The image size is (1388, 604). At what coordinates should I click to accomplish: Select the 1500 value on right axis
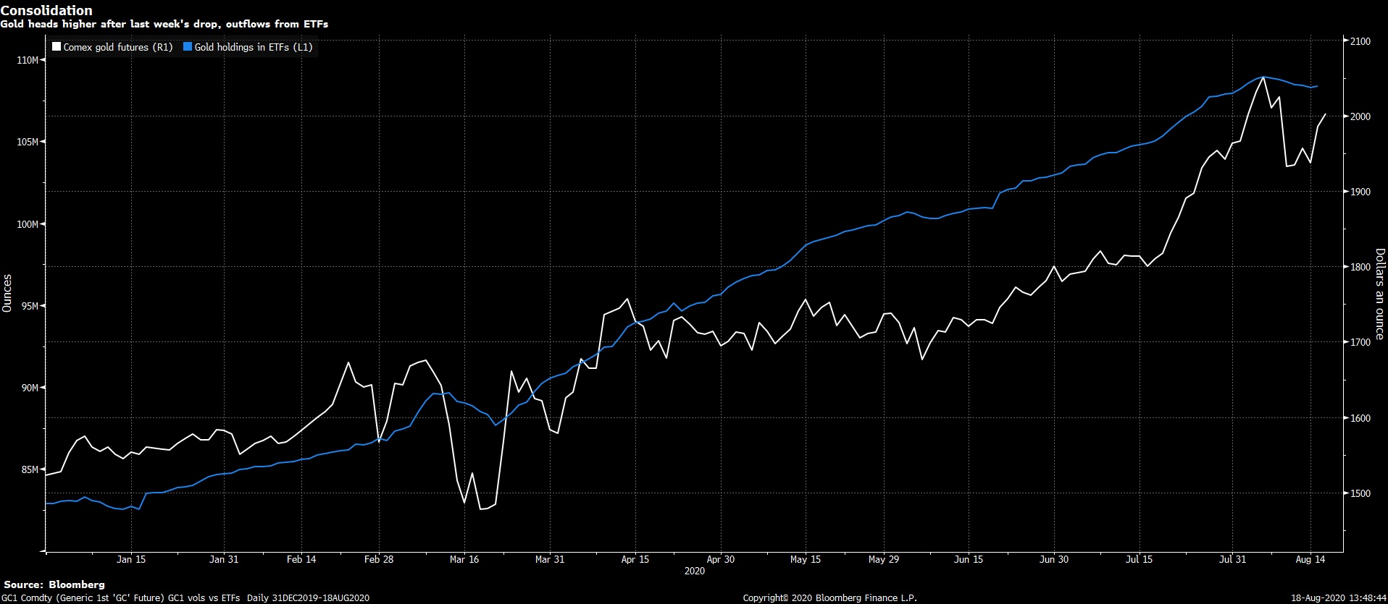[1360, 493]
